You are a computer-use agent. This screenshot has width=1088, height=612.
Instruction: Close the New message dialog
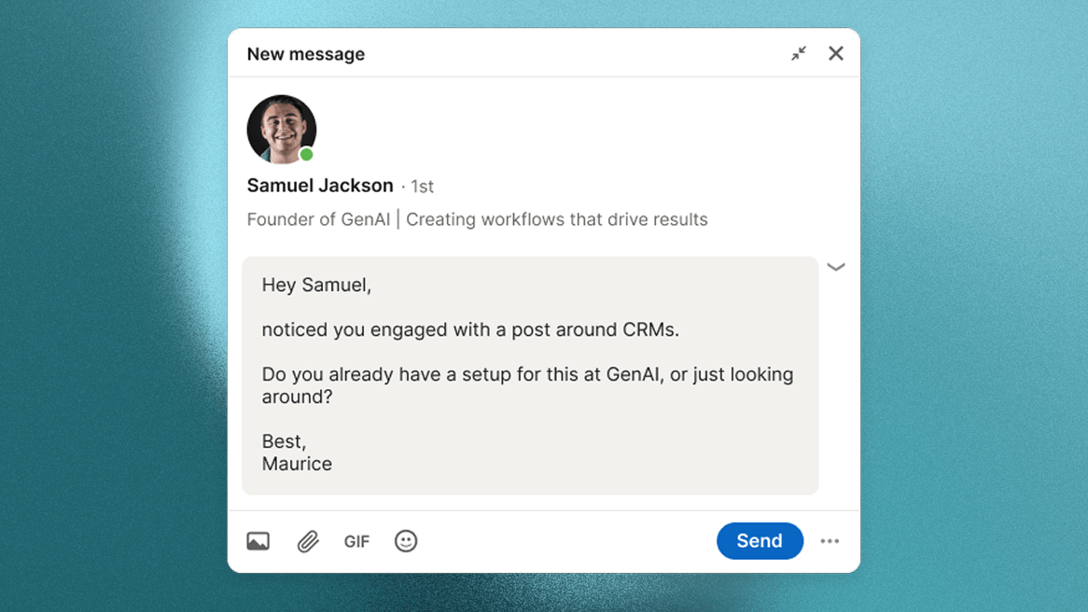pyautogui.click(x=835, y=53)
